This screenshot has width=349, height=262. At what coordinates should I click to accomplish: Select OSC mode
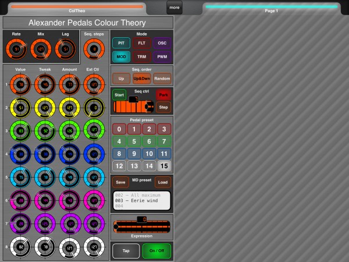coord(162,43)
